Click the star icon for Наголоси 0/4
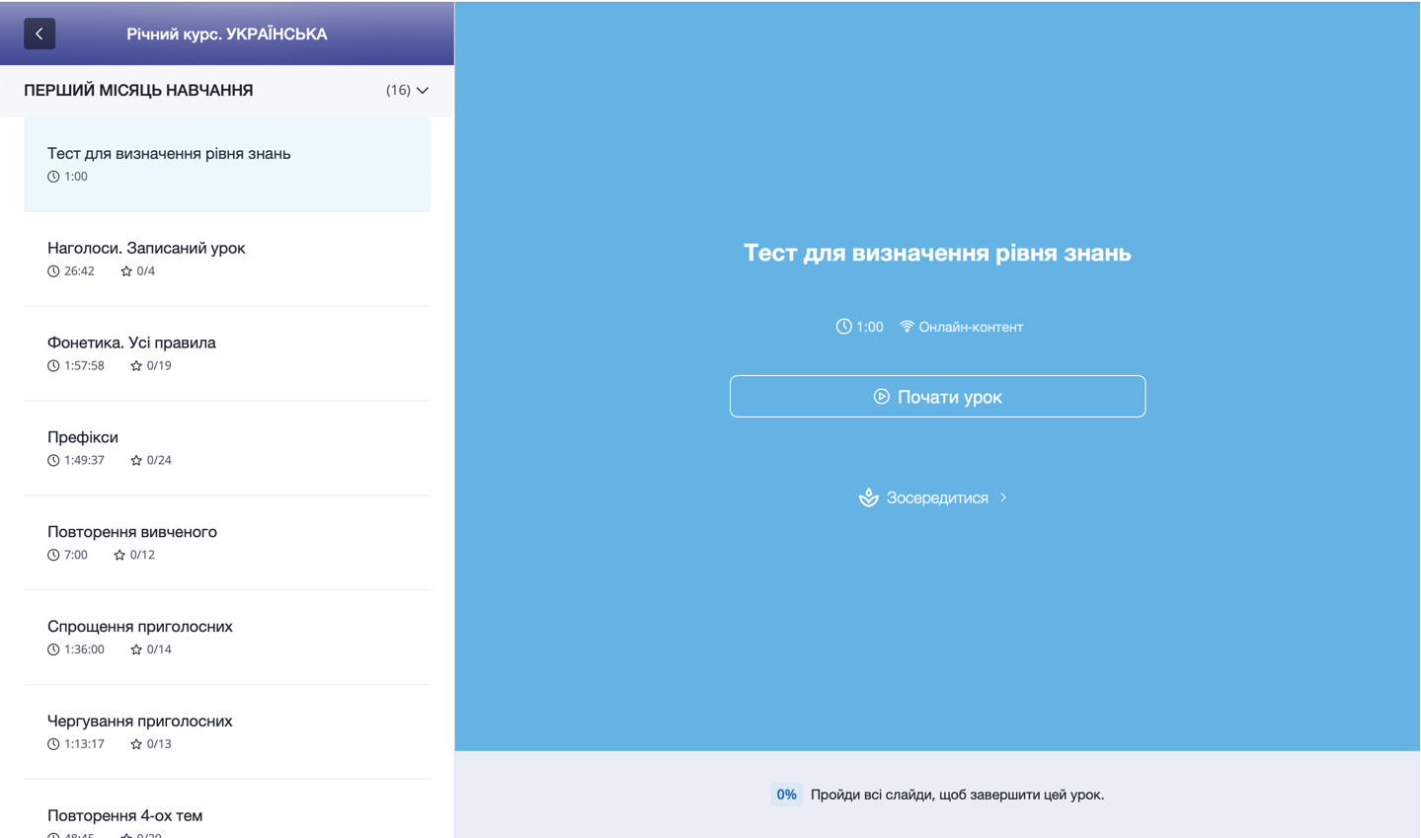The height and width of the screenshot is (838, 1421). coord(126,271)
